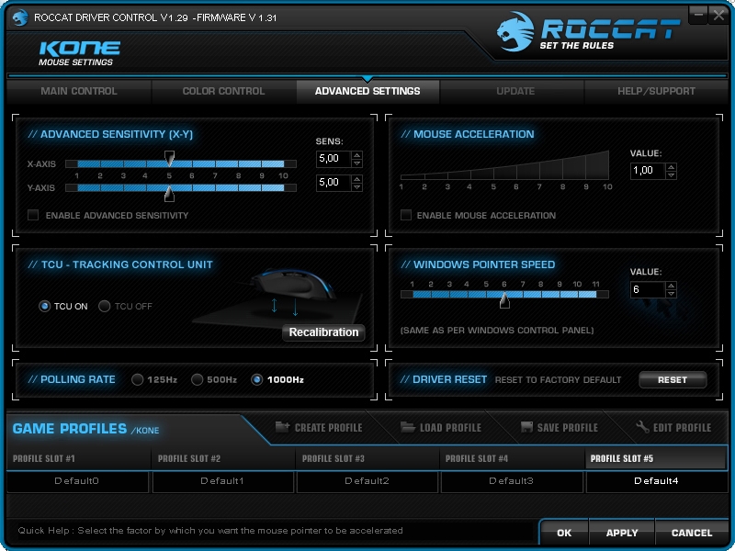Decrease X-axis sensitivity with down arrow
The height and width of the screenshot is (551, 735).
pos(357,163)
